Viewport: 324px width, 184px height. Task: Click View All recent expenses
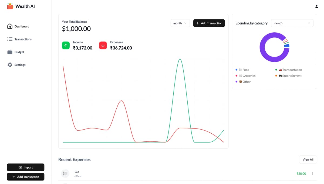pyautogui.click(x=308, y=159)
